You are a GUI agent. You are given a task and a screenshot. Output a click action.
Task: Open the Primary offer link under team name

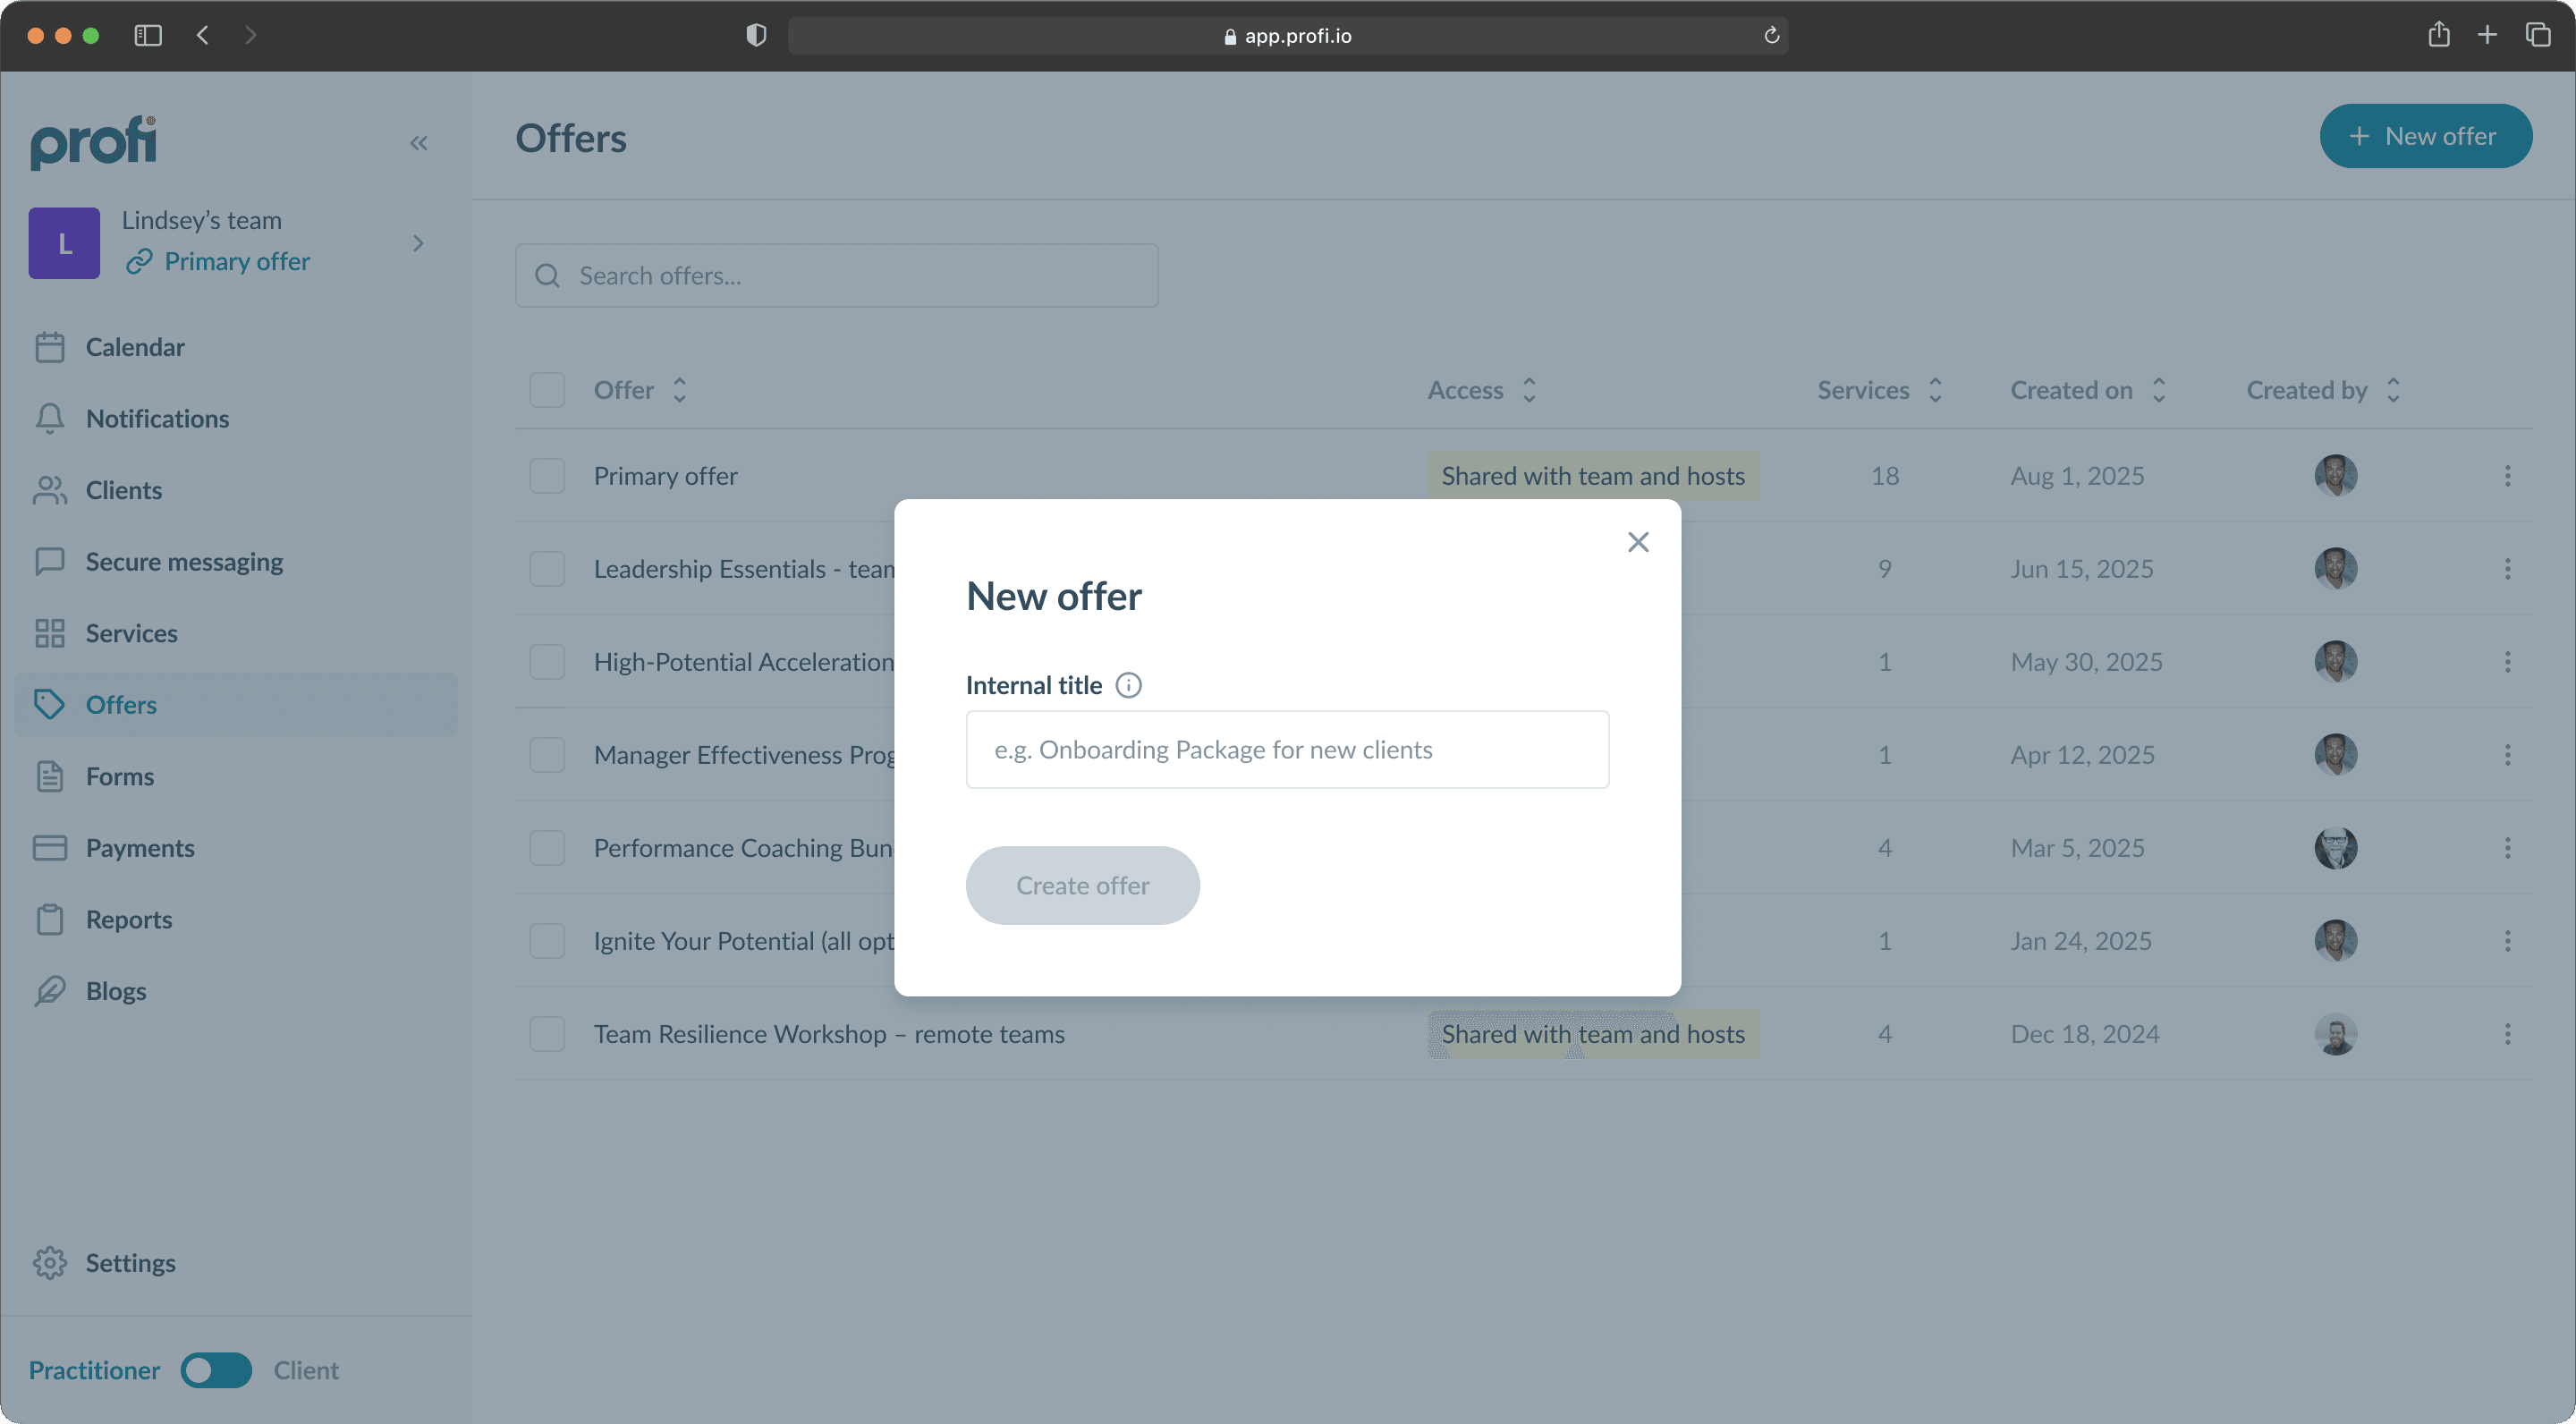[x=236, y=261]
